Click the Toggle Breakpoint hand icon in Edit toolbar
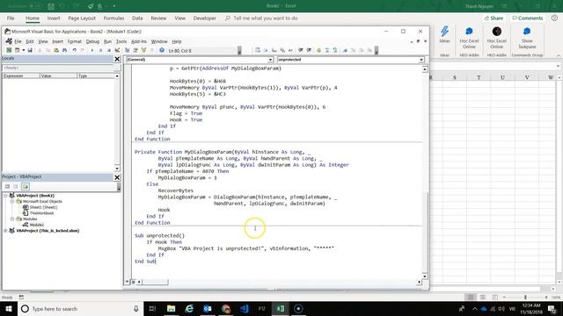This screenshot has height=316, width=563. click(x=318, y=51)
